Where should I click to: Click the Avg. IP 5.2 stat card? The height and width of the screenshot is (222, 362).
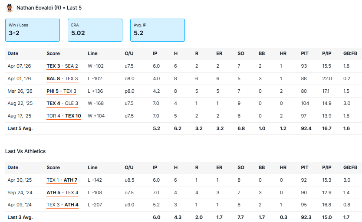158,30
